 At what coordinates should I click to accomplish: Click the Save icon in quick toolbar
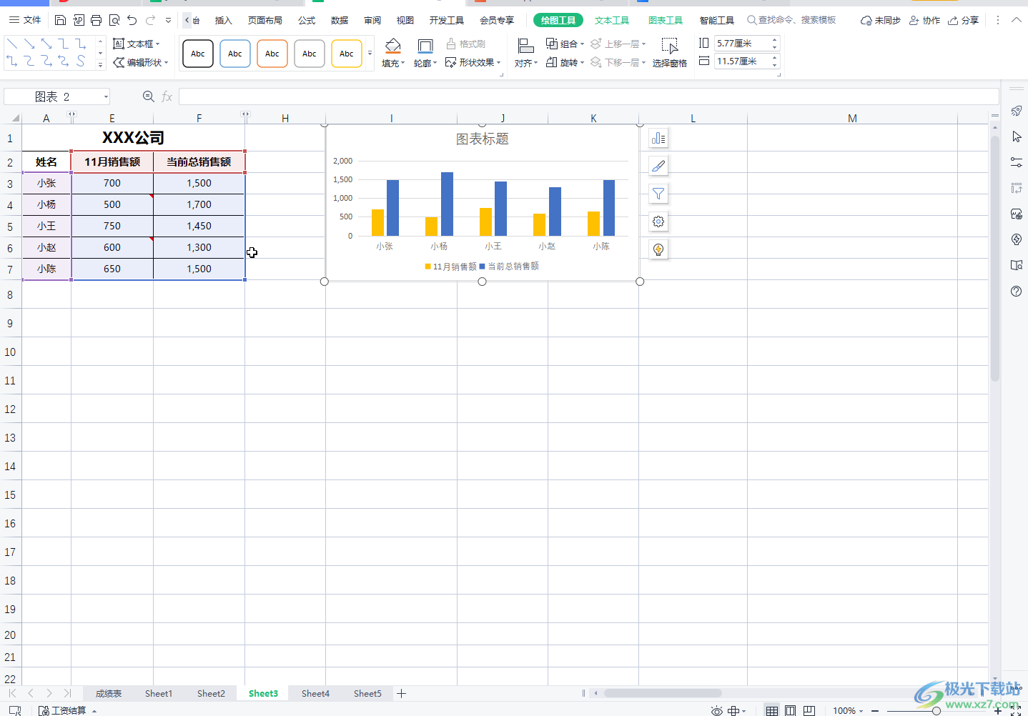tap(61, 20)
